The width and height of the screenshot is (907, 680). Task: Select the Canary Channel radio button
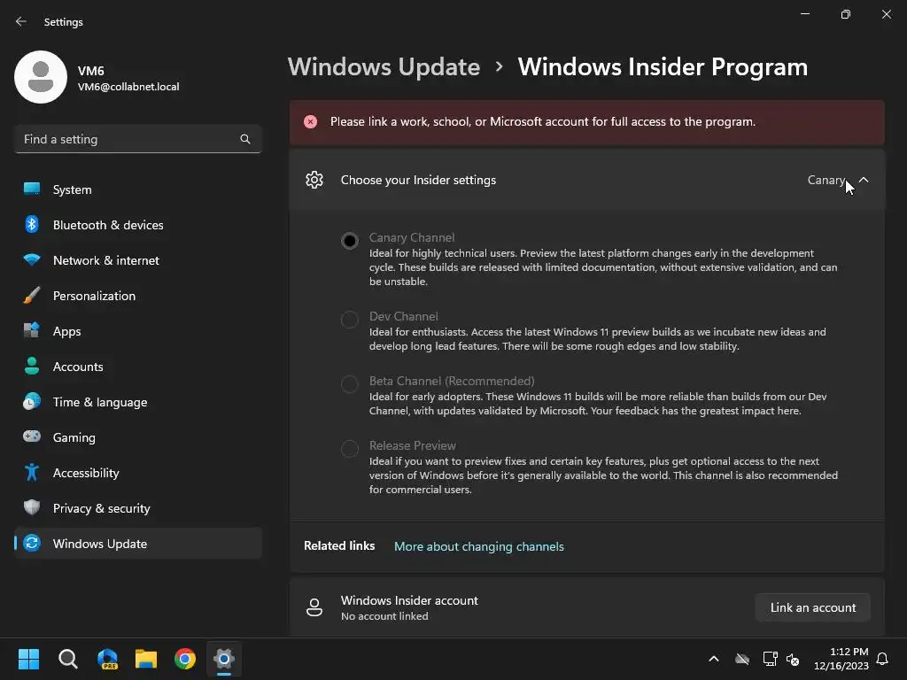[349, 241]
